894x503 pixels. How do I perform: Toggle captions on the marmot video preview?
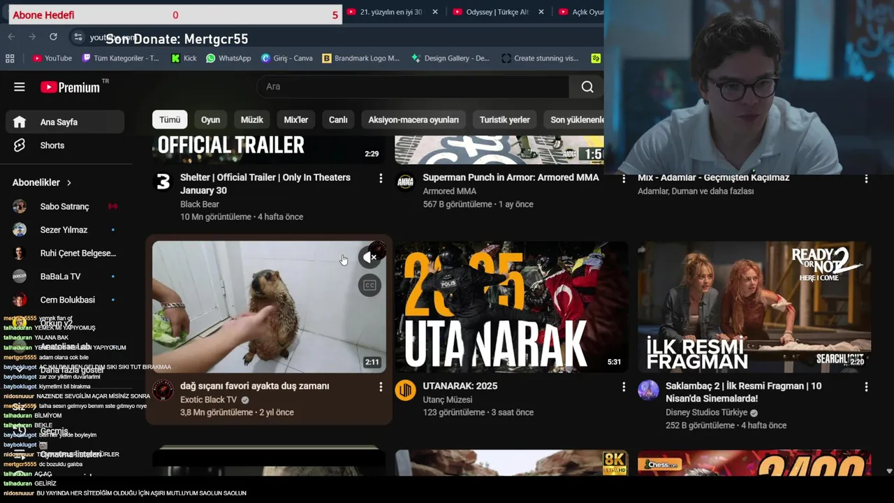pyautogui.click(x=369, y=285)
